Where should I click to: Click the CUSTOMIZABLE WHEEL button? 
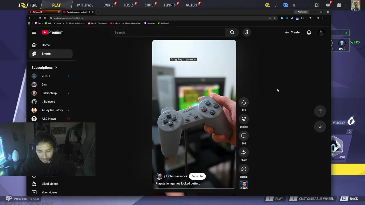pyautogui.click(x=312, y=199)
